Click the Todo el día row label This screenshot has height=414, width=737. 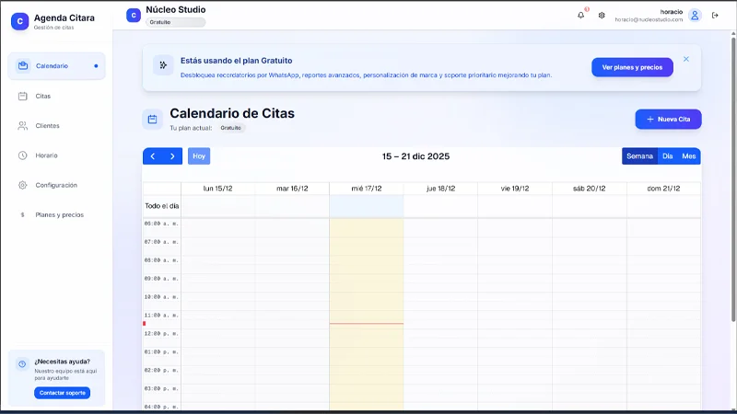[x=162, y=206]
